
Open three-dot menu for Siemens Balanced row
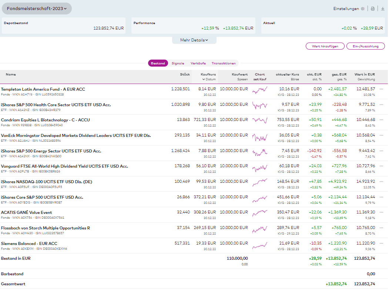(381, 243)
